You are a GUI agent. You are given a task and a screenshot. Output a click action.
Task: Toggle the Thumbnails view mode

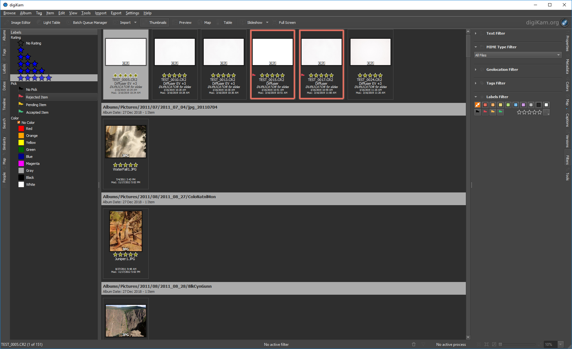coord(154,23)
